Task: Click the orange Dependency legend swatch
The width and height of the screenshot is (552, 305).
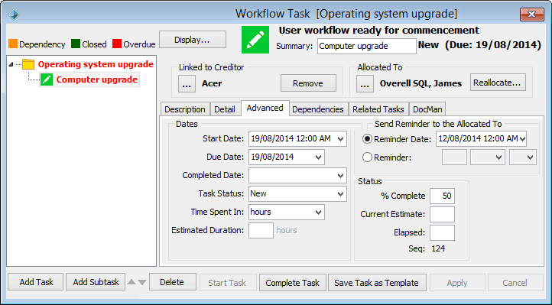Action: 13,44
